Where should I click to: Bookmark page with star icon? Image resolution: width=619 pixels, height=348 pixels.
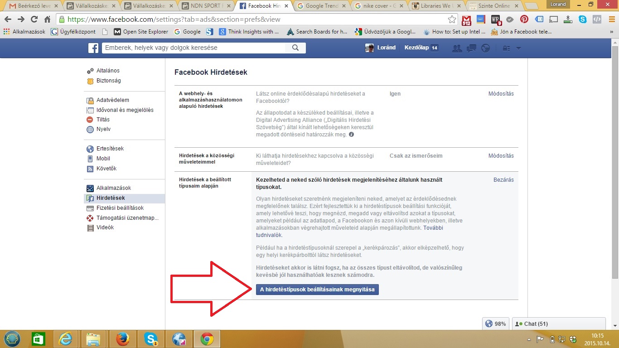click(x=452, y=19)
